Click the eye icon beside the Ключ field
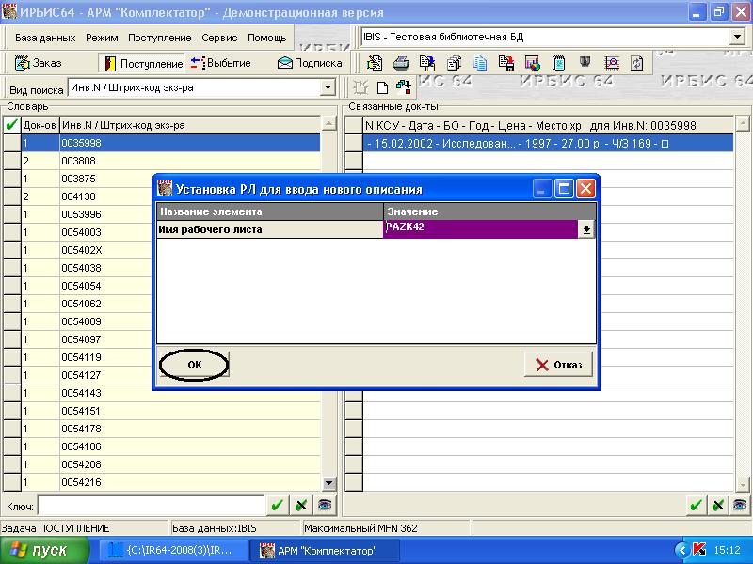Image resolution: width=753 pixels, height=564 pixels. pos(324,505)
